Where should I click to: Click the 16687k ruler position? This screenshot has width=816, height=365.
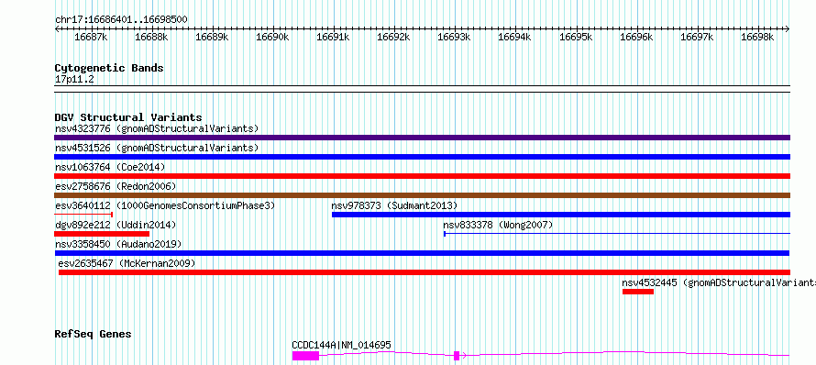(x=91, y=37)
